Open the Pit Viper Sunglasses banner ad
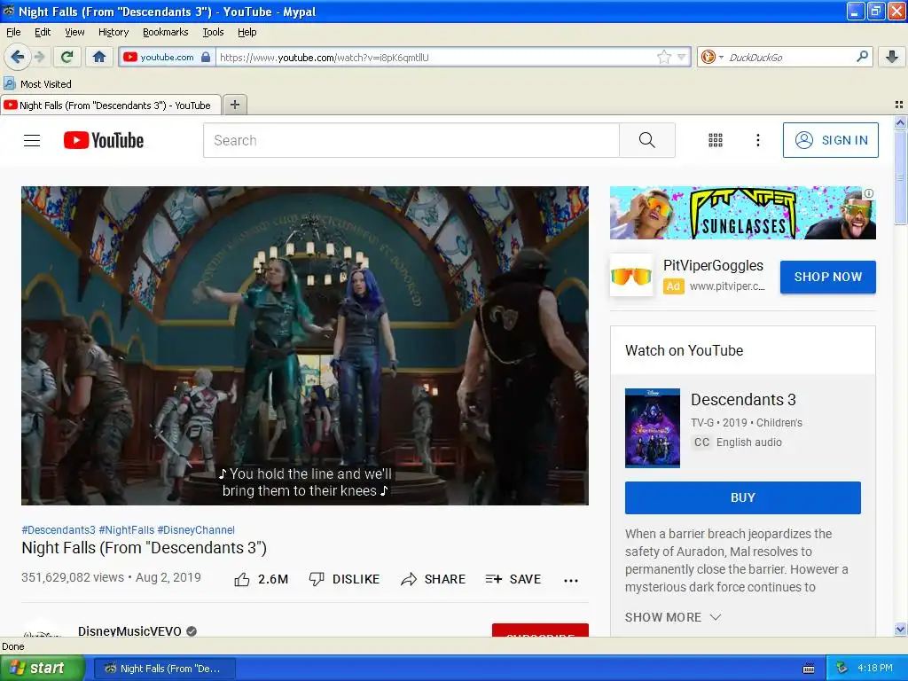908x681 pixels. (x=742, y=213)
